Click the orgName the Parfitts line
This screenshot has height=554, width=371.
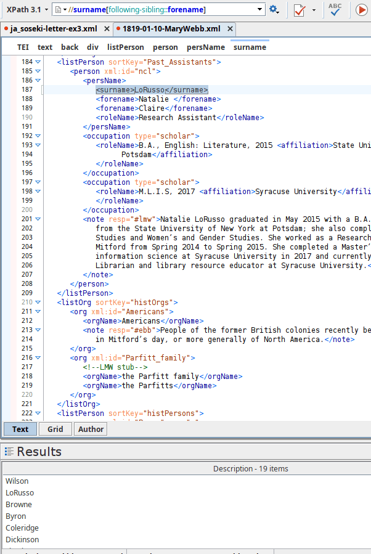(x=150, y=386)
